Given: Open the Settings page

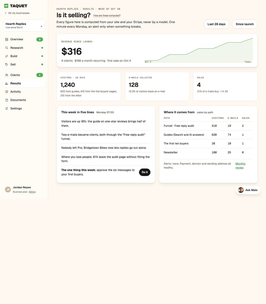Looking at the screenshot, I should point(24,109).
